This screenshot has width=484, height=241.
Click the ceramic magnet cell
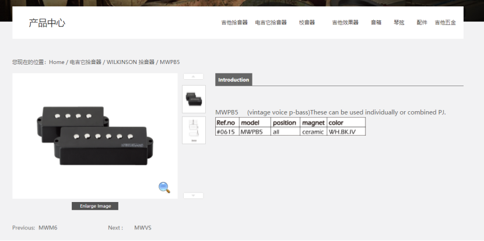click(x=313, y=132)
